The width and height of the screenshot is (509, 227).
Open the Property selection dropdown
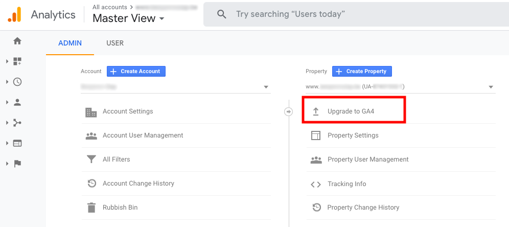click(x=401, y=87)
